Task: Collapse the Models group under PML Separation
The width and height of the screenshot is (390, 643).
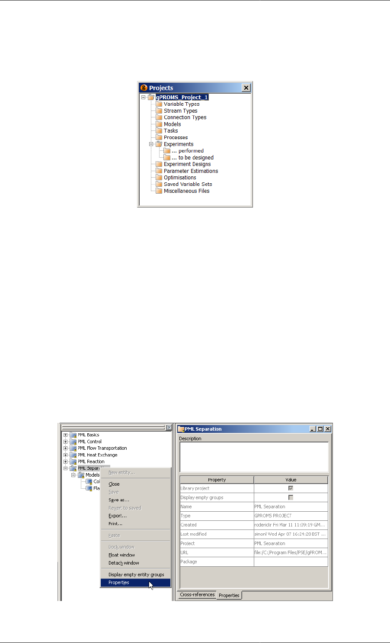Action: coord(74,475)
